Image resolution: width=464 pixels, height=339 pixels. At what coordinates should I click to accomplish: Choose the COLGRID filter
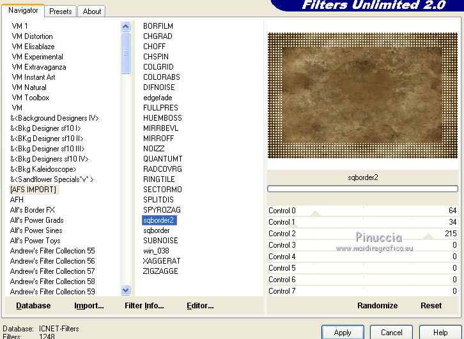pos(159,67)
